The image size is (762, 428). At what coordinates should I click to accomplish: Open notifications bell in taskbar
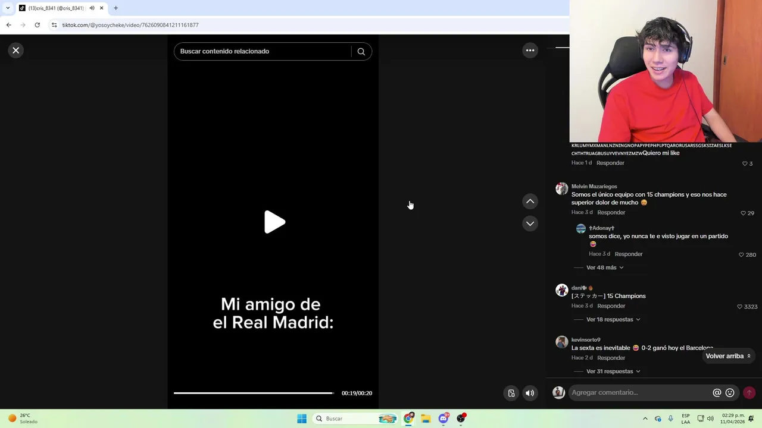click(751, 418)
